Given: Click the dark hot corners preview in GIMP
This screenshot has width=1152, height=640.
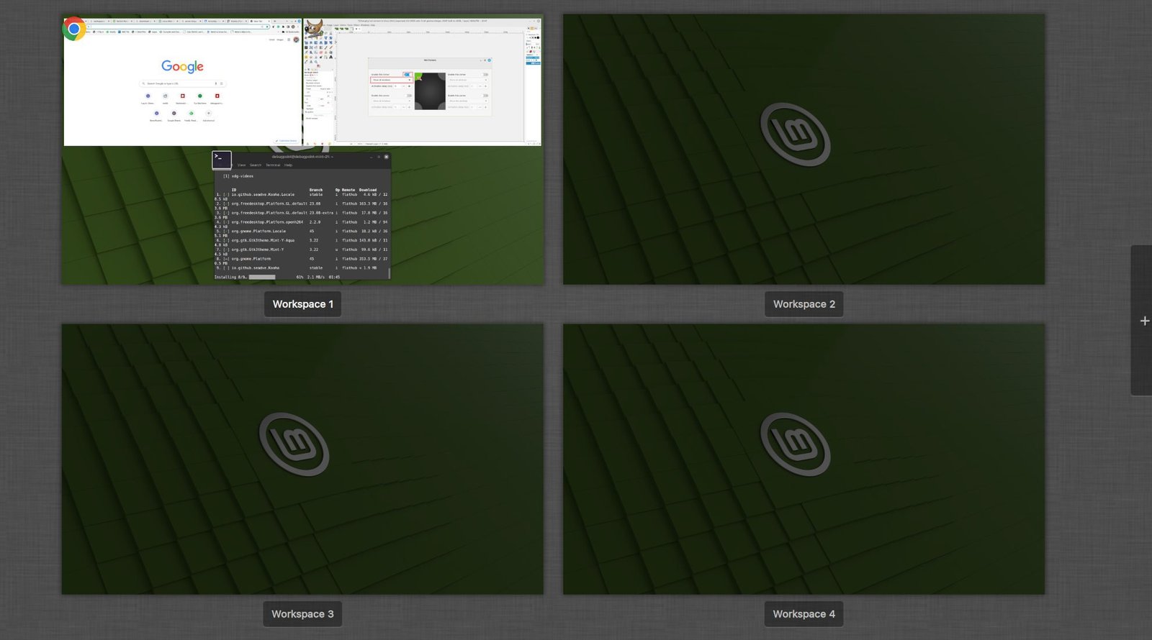Looking at the screenshot, I should coord(431,91).
